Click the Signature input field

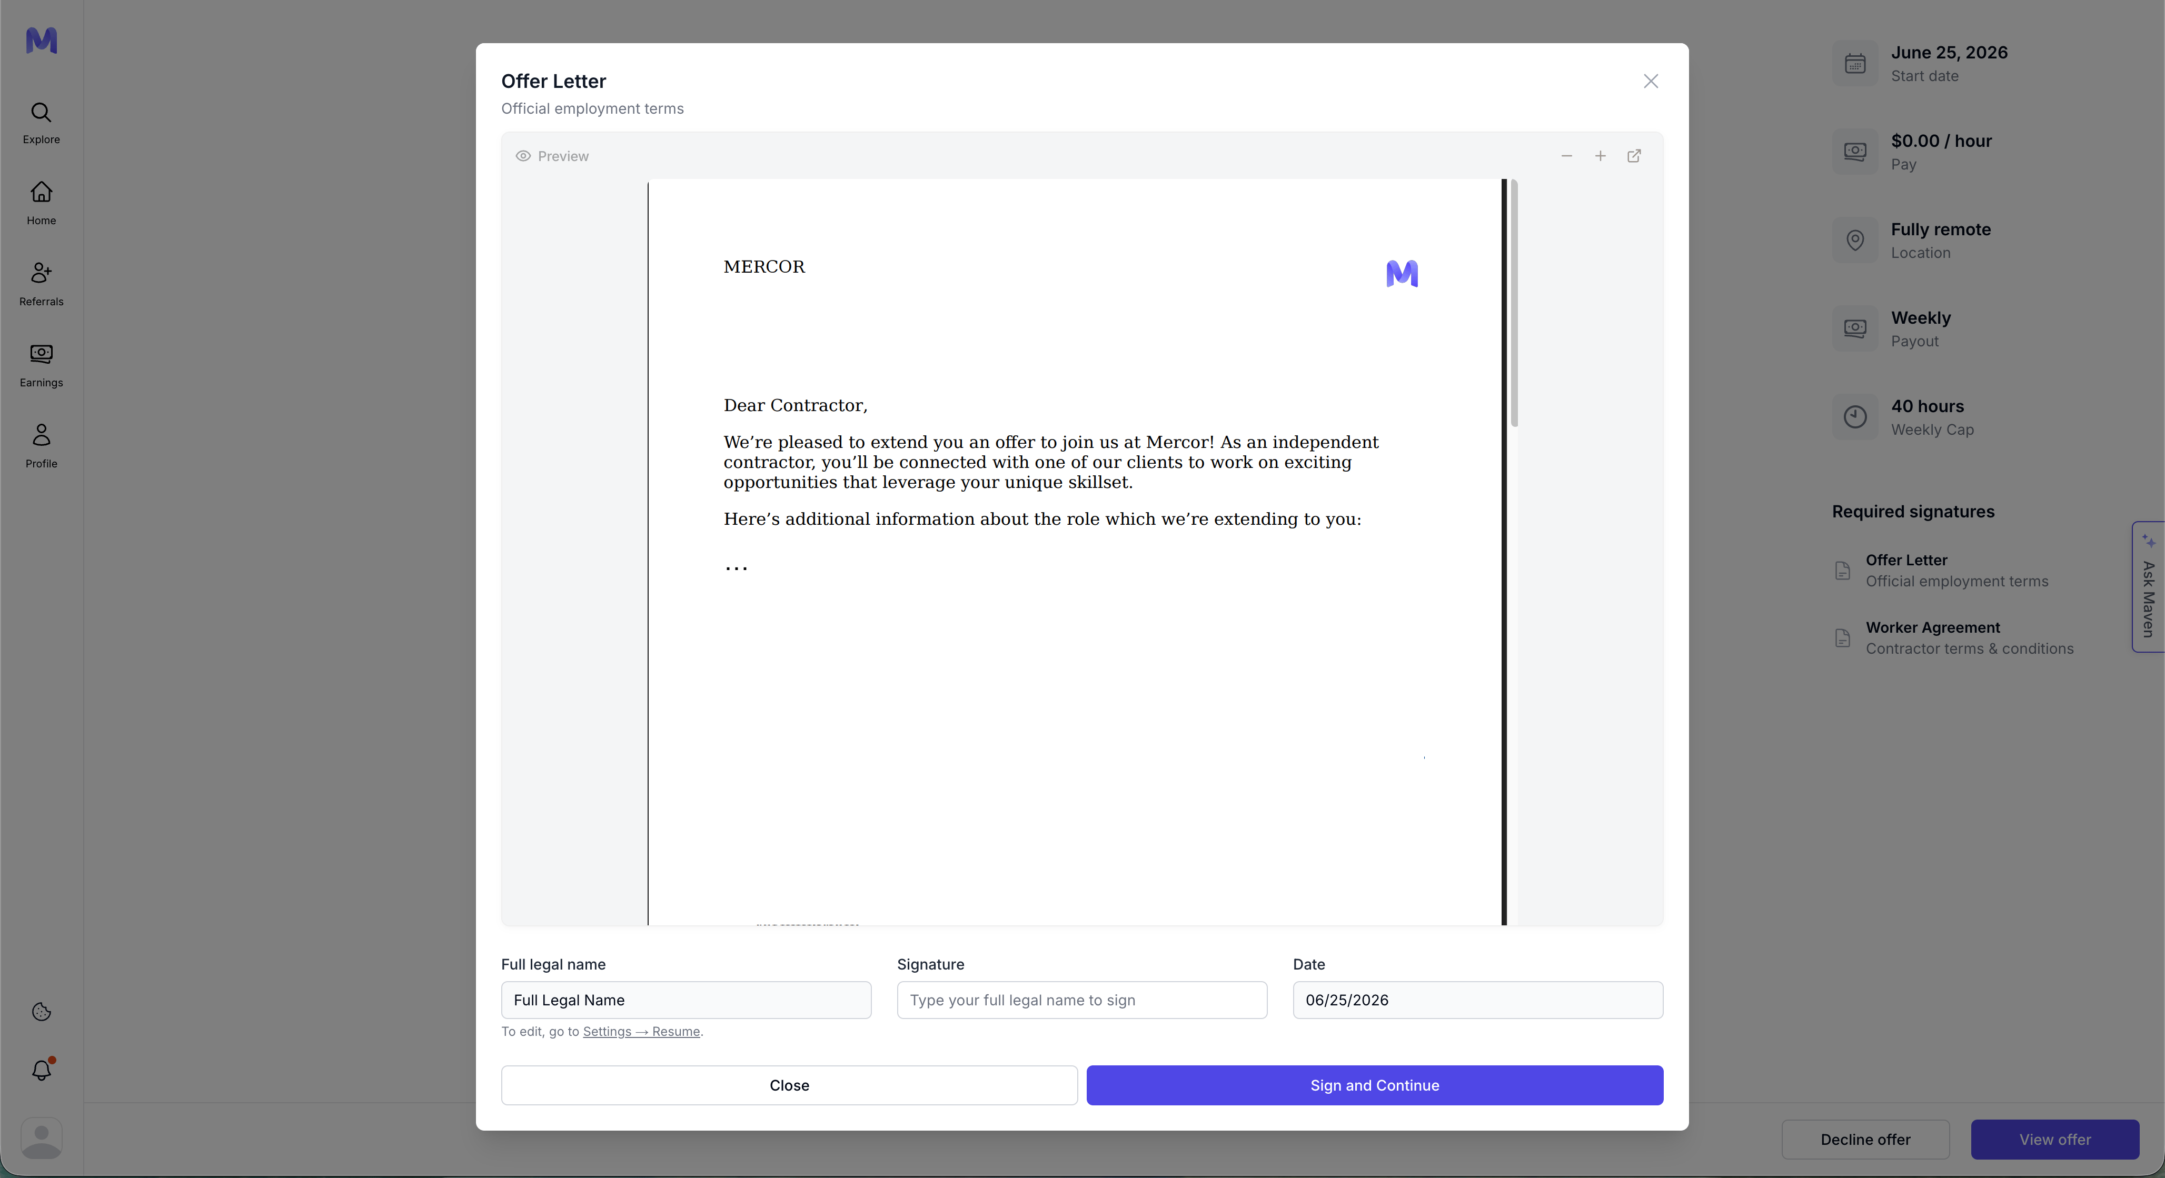pos(1081,1000)
